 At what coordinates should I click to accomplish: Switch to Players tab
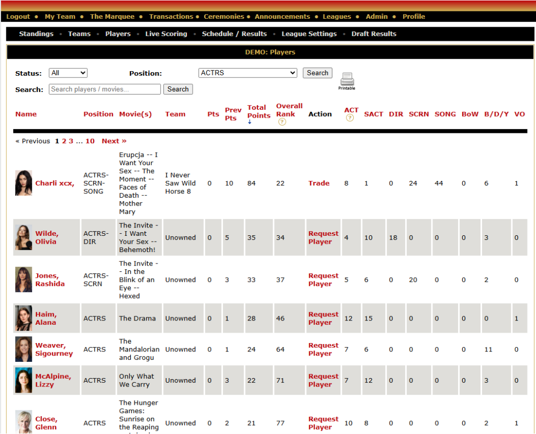(x=118, y=34)
